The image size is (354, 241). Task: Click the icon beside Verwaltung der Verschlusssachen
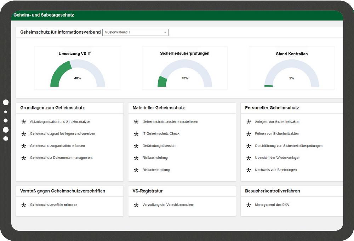pos(136,205)
